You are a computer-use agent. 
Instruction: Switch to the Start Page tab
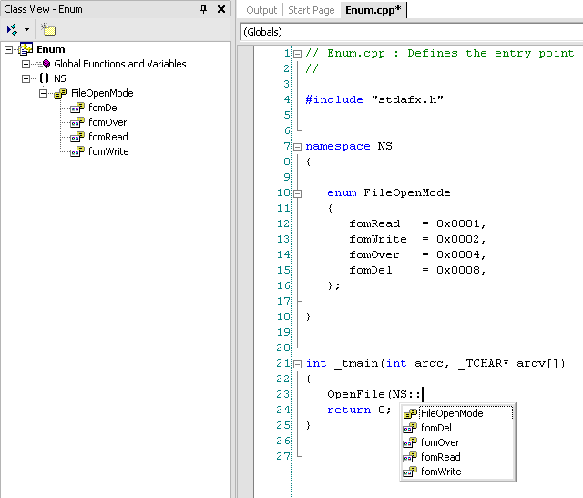[x=311, y=10]
